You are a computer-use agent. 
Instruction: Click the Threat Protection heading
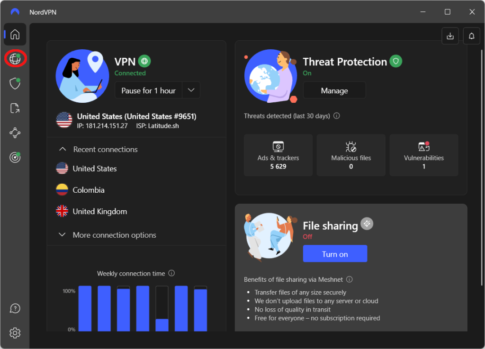click(x=345, y=62)
